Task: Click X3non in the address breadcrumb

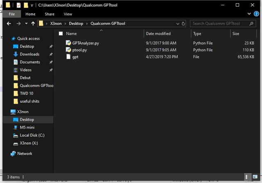Action: click(x=56, y=24)
